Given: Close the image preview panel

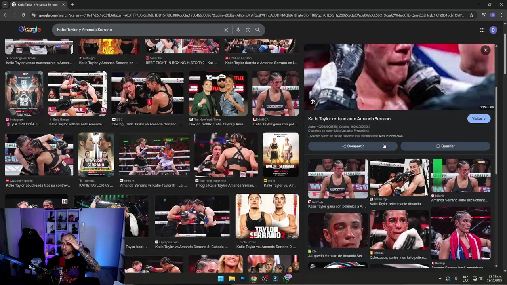Looking at the screenshot, I should tap(485, 50).
